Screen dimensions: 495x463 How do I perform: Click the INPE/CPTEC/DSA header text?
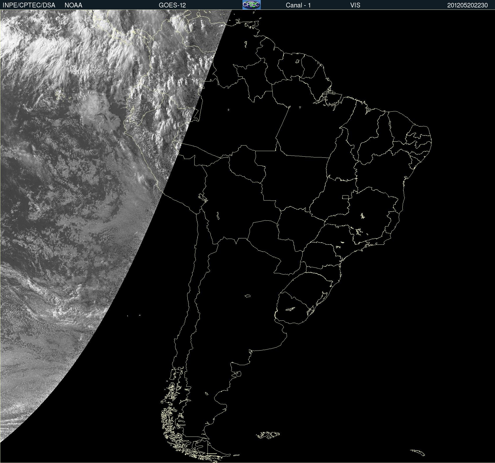29,5
